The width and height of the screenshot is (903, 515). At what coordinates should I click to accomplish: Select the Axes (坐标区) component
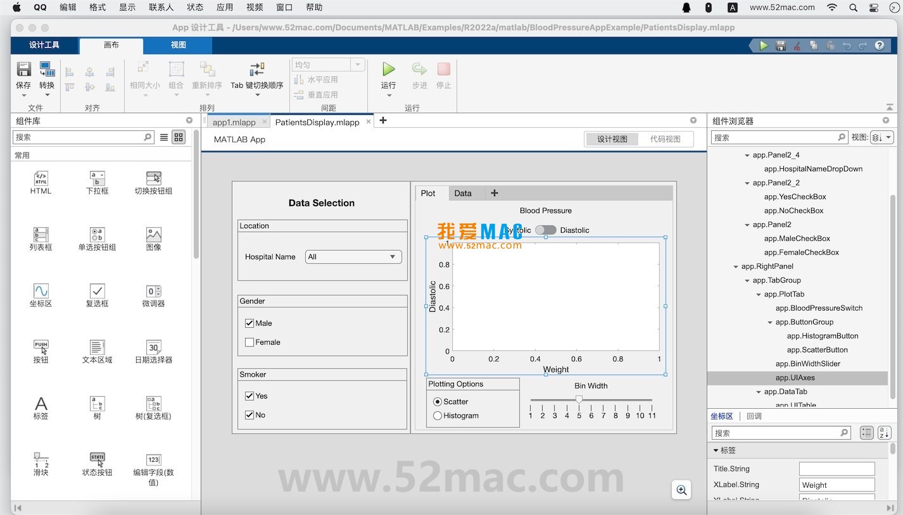[41, 295]
